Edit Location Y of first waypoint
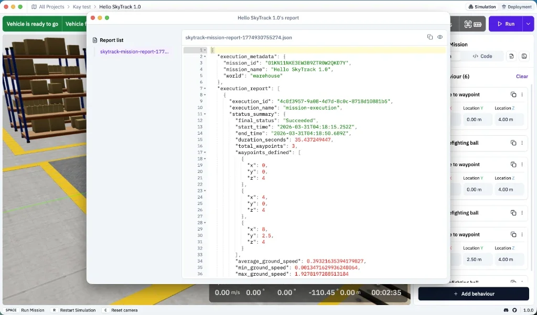The width and height of the screenshot is (537, 315). click(477, 120)
